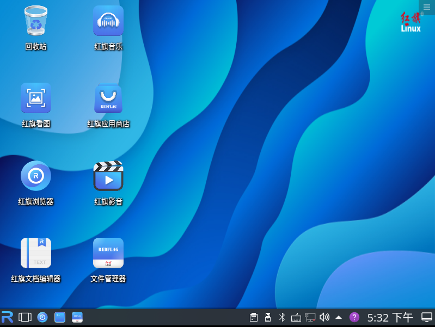Launch browser from the taskbar shortcut
Viewport: 435px width, 327px height.
pyautogui.click(x=42, y=317)
